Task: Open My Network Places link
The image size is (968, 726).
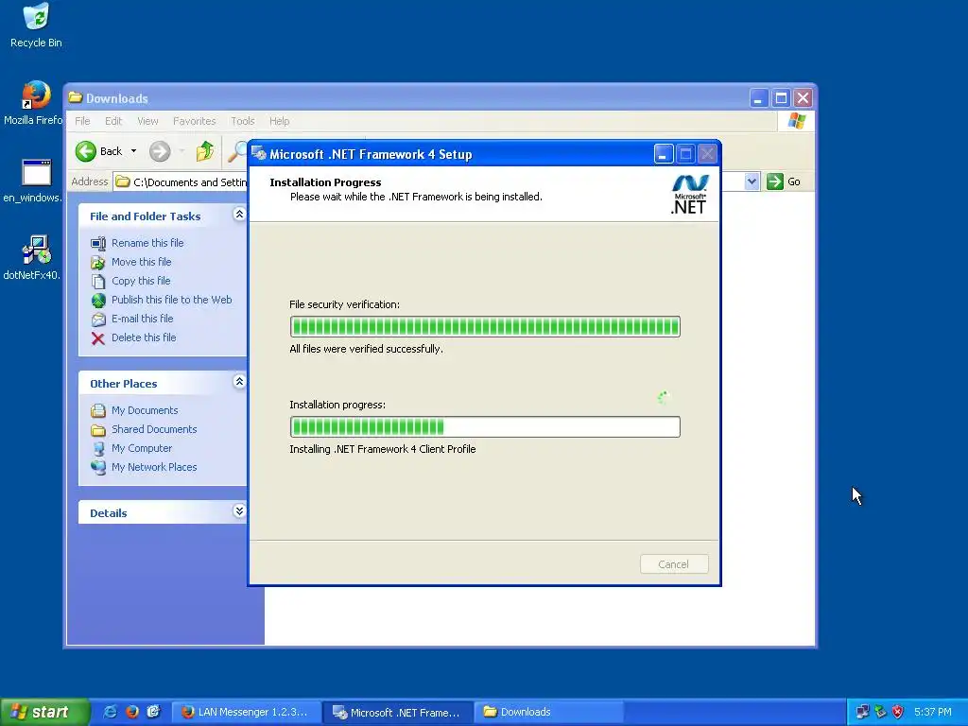Action: (154, 467)
